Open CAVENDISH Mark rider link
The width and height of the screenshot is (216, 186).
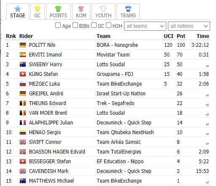click(49, 171)
